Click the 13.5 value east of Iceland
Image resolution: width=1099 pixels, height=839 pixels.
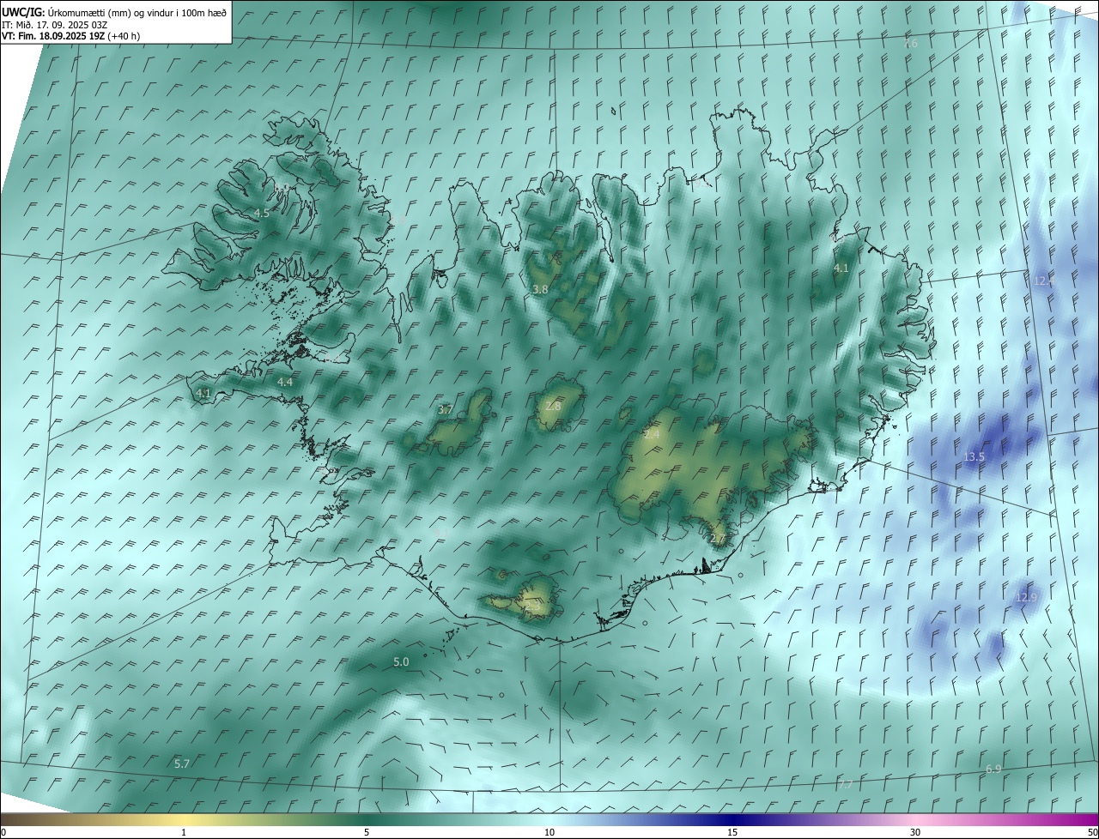(974, 457)
